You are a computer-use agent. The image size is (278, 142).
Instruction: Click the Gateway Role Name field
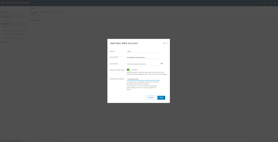click(143, 79)
